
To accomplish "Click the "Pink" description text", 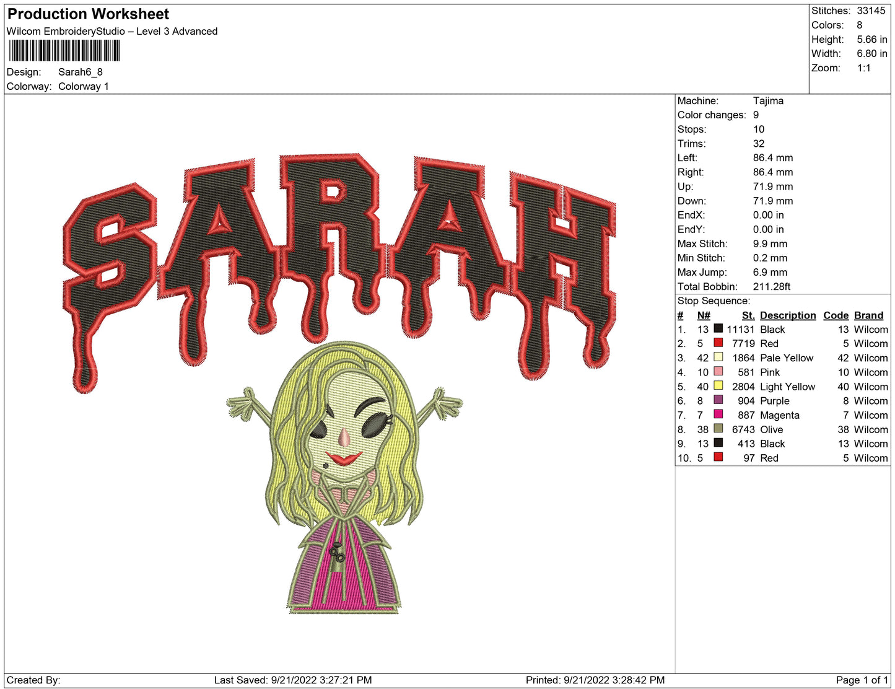I will point(770,372).
